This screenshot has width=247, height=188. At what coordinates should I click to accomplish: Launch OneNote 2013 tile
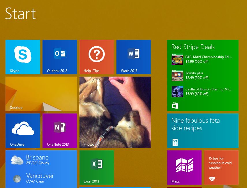60,131
